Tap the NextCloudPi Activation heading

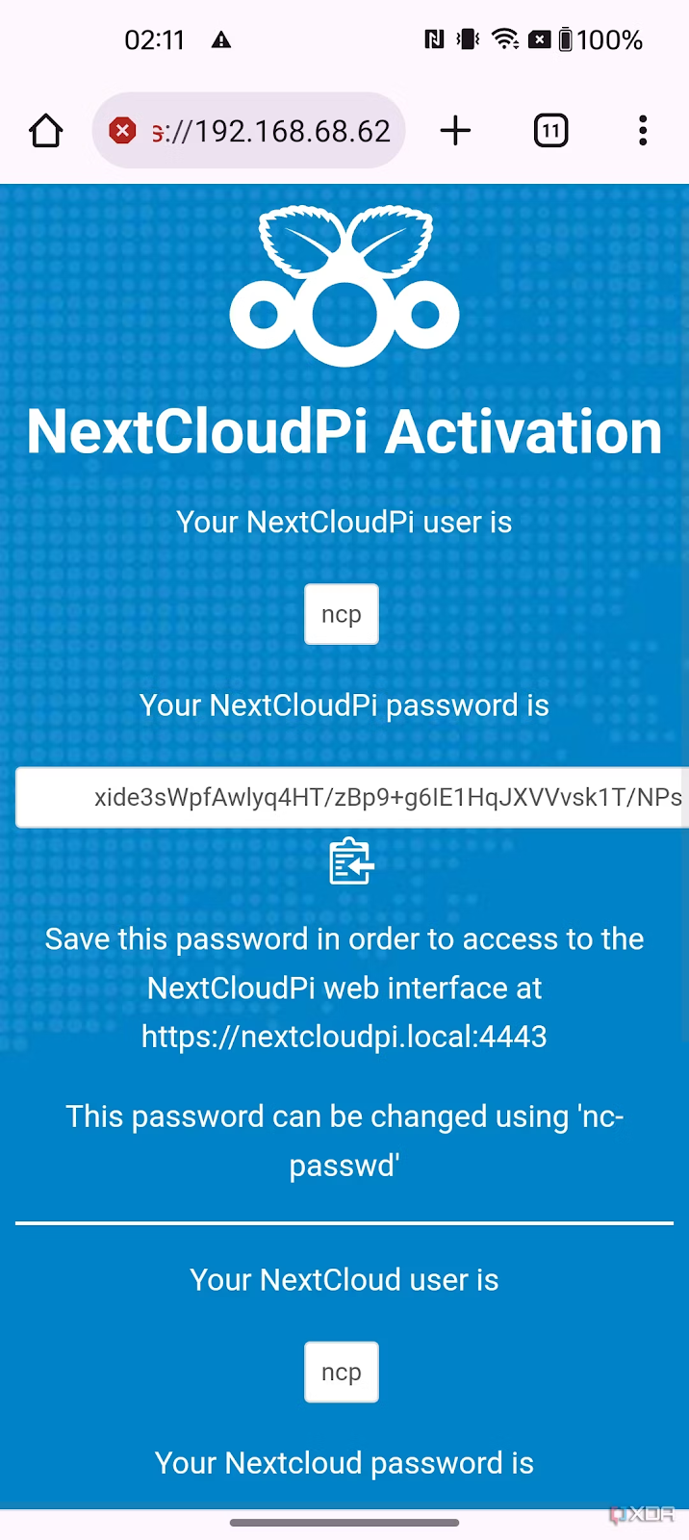pyautogui.click(x=344, y=431)
